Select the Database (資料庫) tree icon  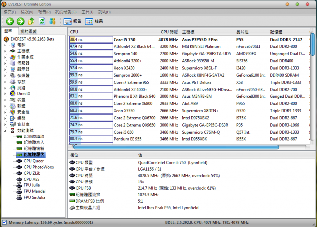tap(13, 124)
